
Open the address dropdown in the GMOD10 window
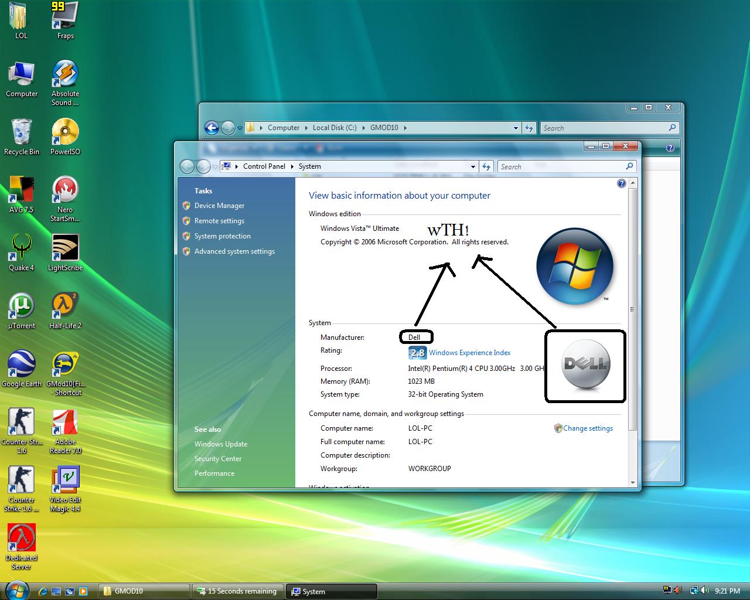click(516, 128)
